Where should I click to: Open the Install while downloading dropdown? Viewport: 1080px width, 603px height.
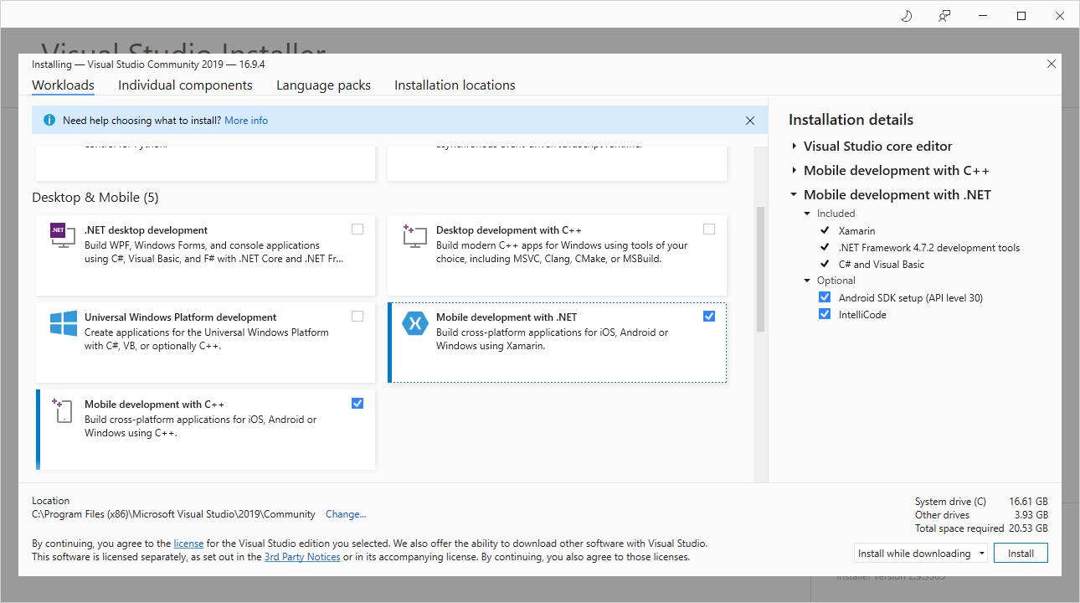pyautogui.click(x=981, y=553)
